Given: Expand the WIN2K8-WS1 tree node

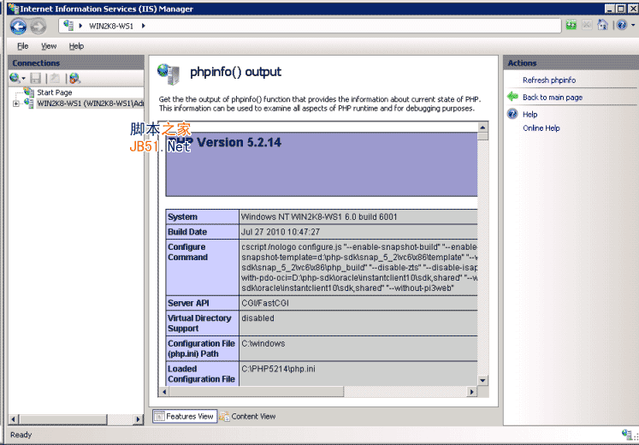Looking at the screenshot, I should coord(15,104).
